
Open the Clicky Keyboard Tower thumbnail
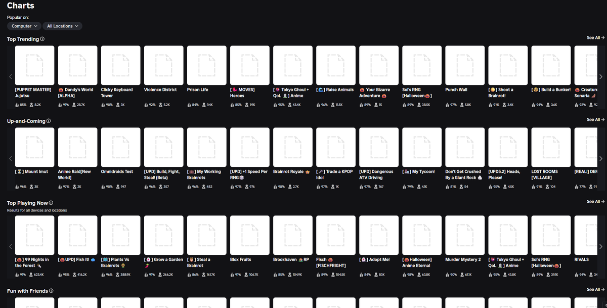point(121,65)
